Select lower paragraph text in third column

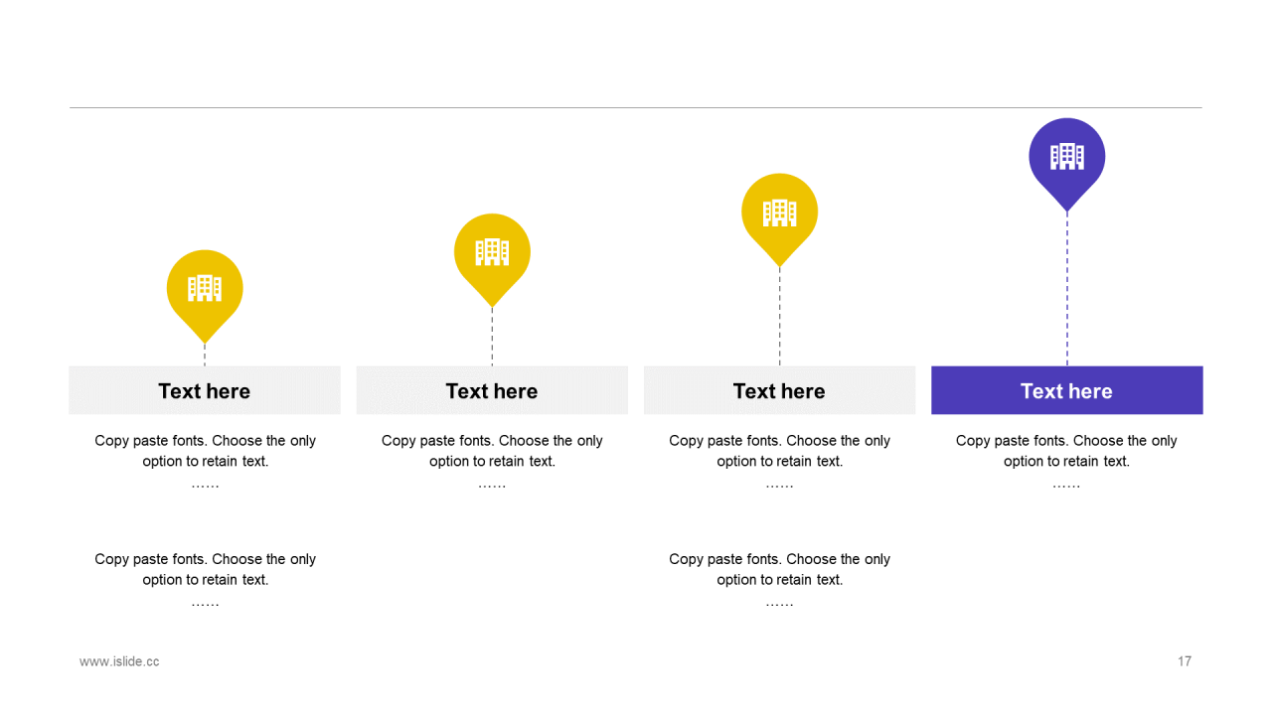(x=779, y=581)
